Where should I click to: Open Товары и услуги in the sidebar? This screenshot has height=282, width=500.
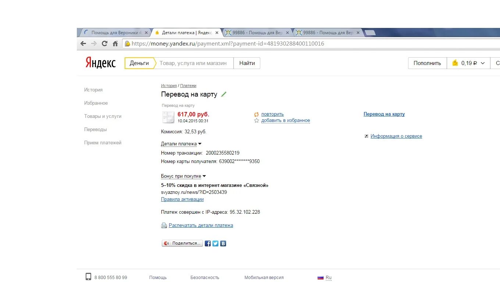pyautogui.click(x=103, y=116)
